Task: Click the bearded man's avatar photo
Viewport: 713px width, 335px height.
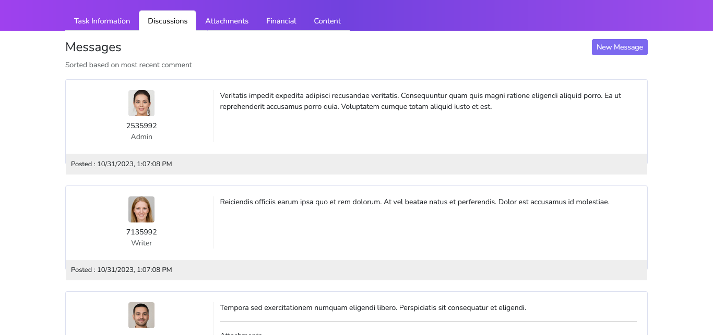Action: 141,315
